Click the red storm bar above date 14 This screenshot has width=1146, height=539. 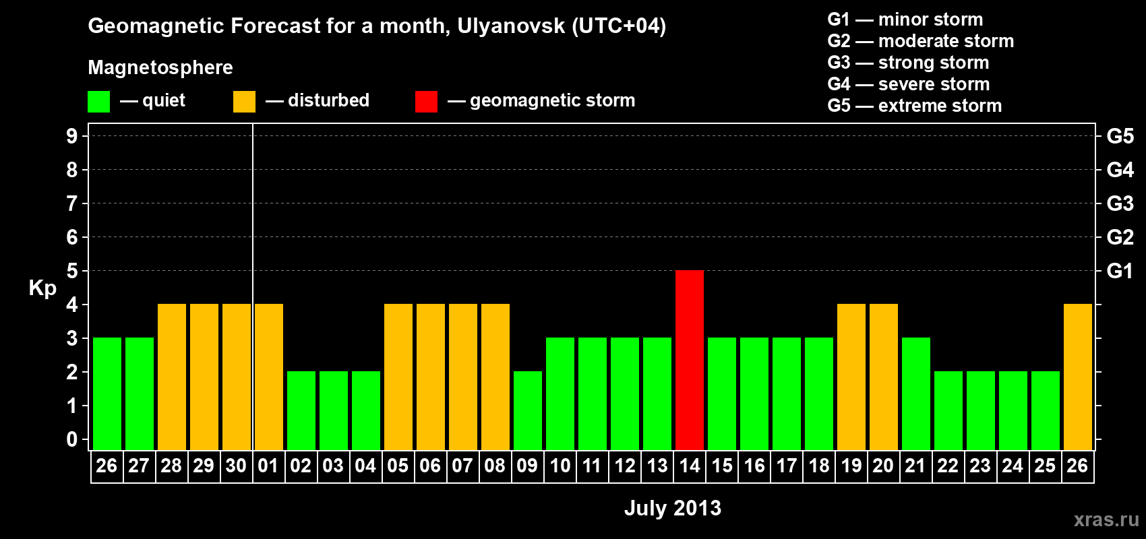coord(690,360)
